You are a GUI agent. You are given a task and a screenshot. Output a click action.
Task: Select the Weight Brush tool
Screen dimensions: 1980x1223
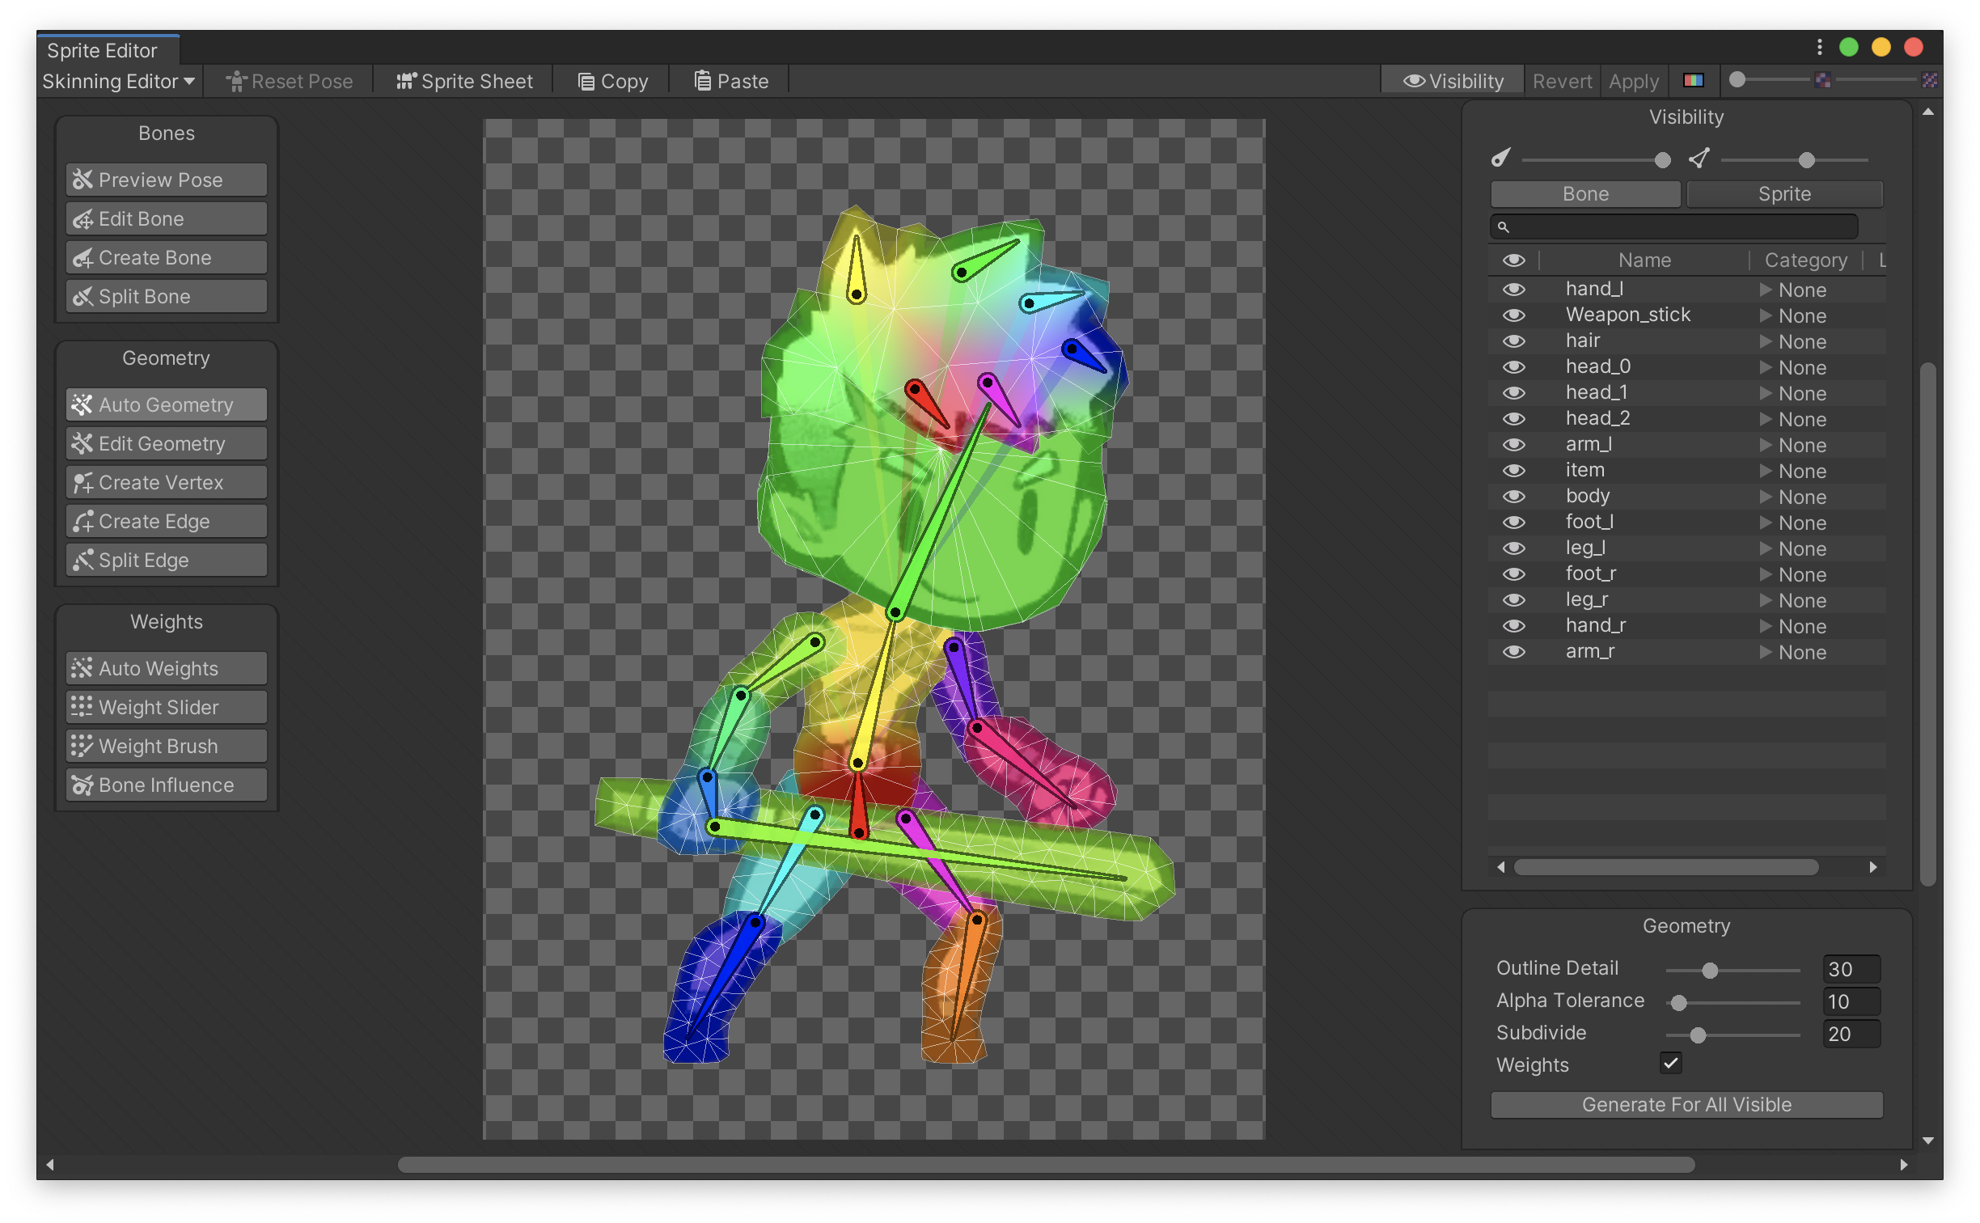[165, 746]
